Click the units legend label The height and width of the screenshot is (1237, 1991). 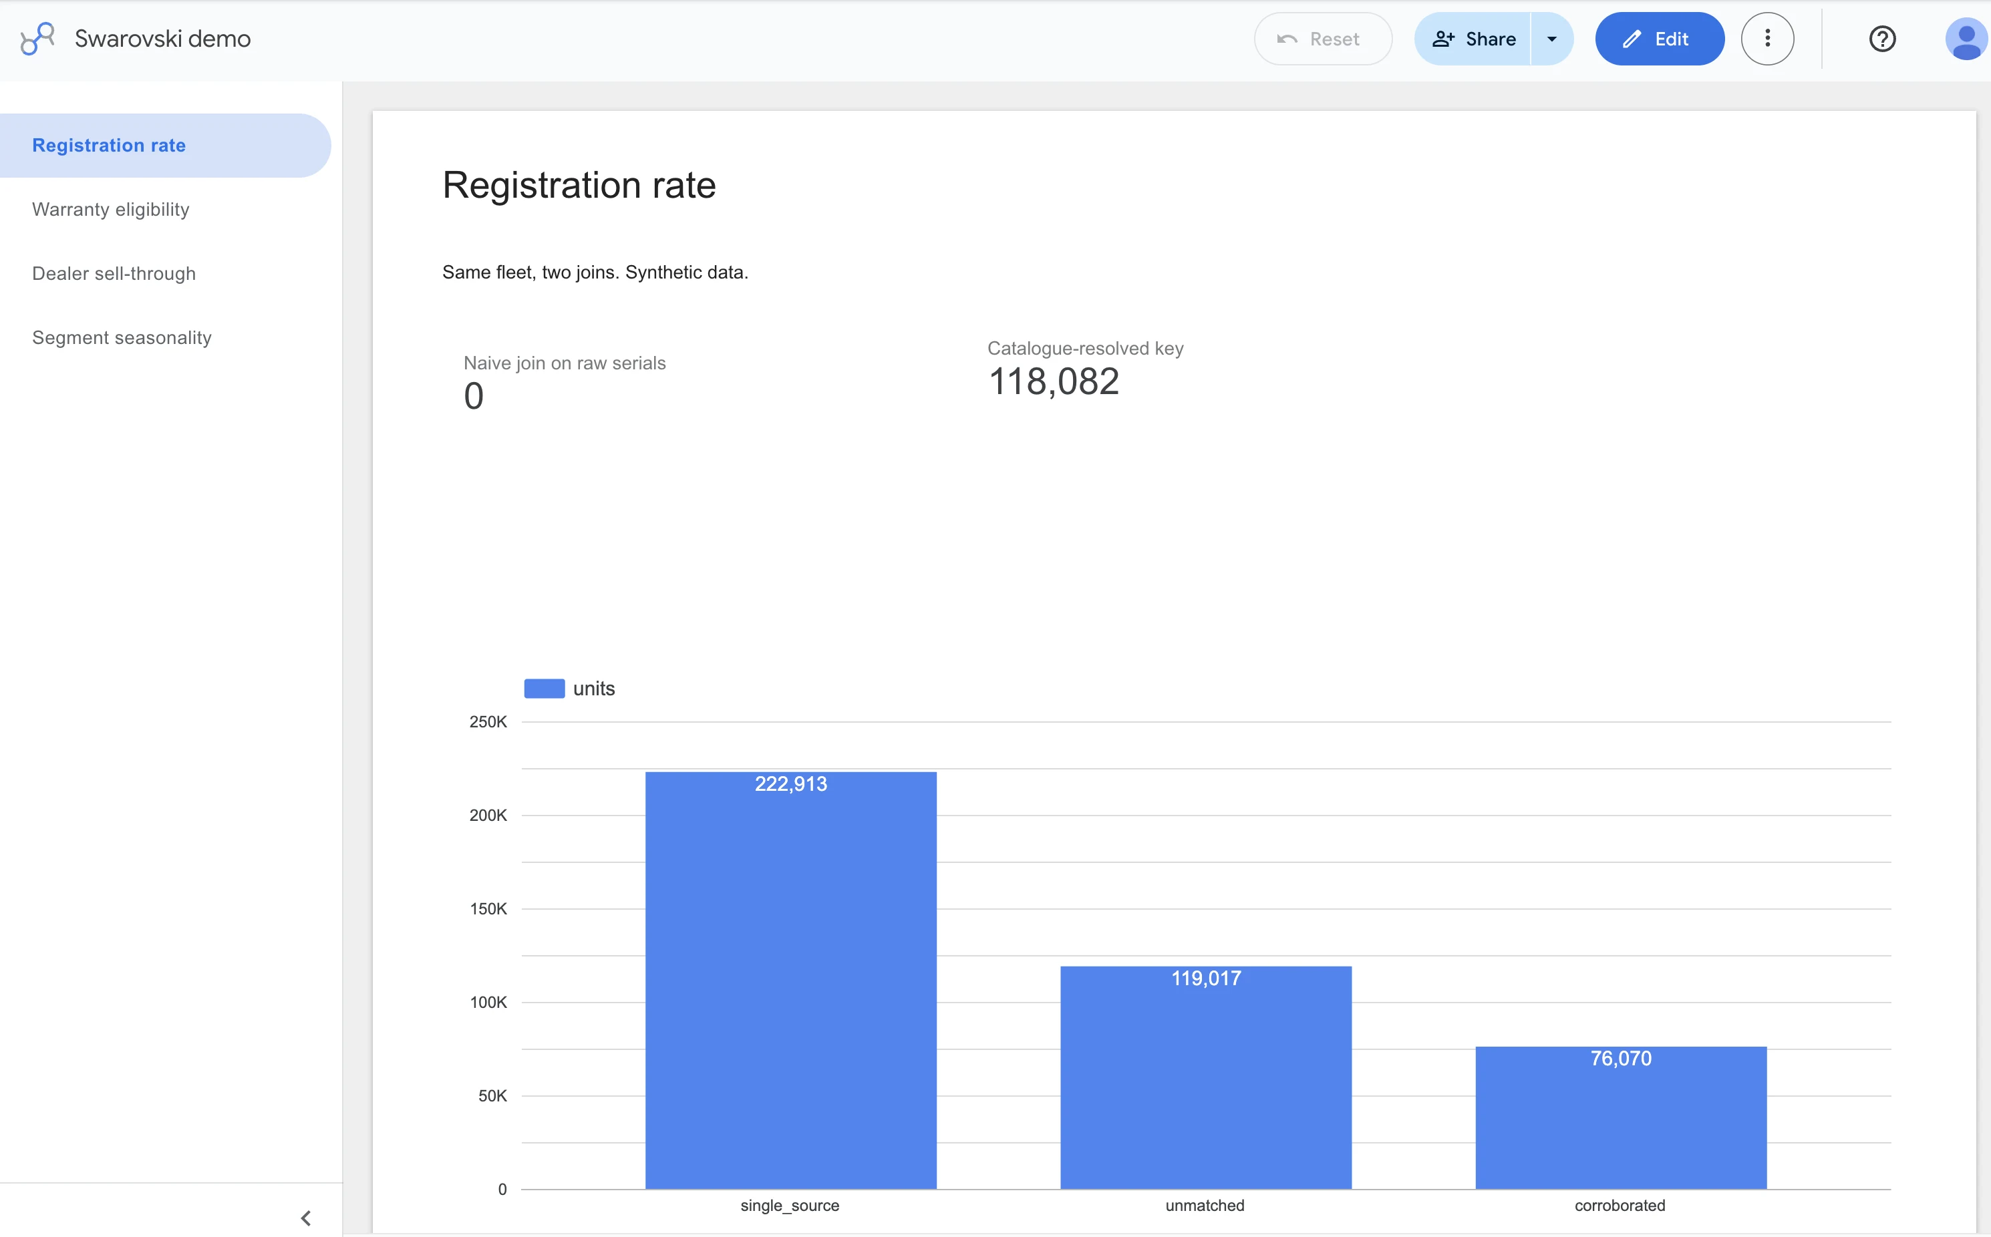[x=594, y=688]
